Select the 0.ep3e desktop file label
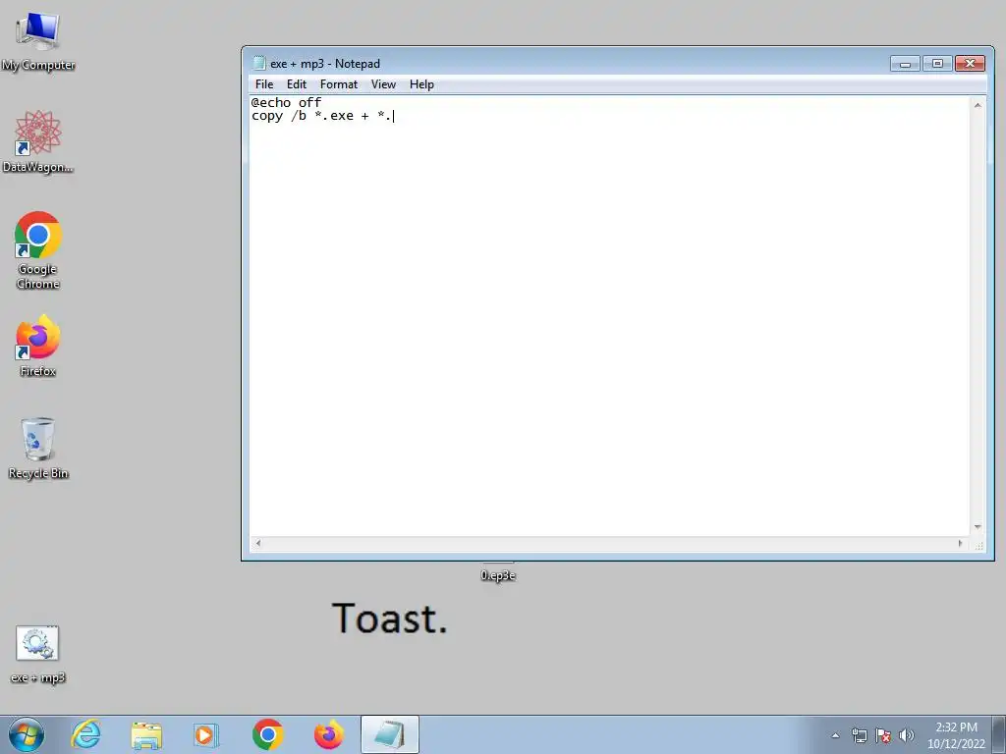 pos(498,575)
